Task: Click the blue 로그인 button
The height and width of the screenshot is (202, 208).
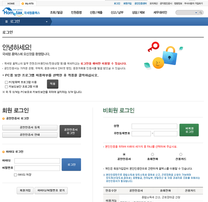Action: (71, 165)
